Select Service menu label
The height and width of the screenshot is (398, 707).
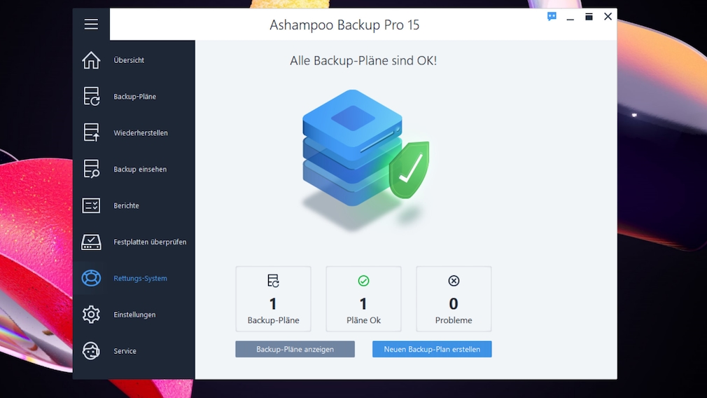pos(125,351)
